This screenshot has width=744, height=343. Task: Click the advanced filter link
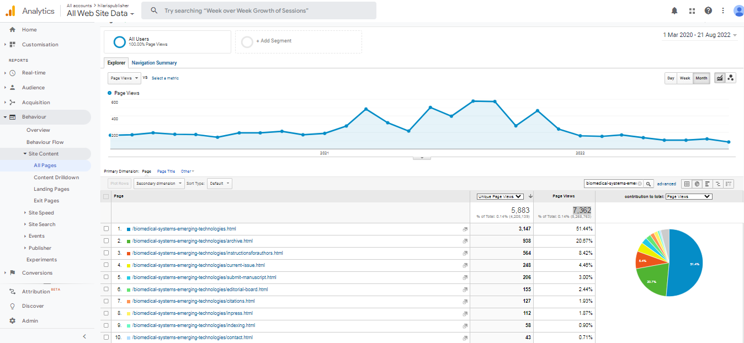(x=666, y=184)
